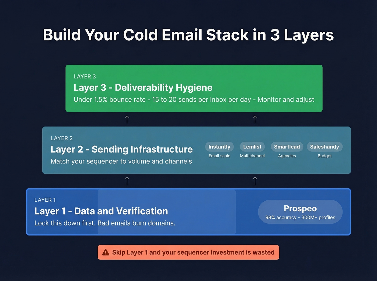The width and height of the screenshot is (377, 281).
Task: Select the Agencies label under Smartlead
Action: (287, 156)
